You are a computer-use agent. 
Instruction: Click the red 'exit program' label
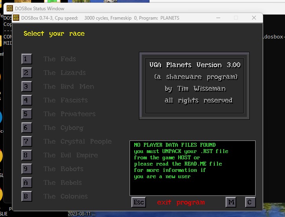(x=181, y=202)
